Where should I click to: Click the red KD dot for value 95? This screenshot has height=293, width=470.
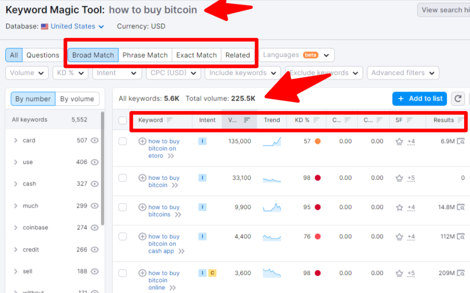click(x=318, y=207)
